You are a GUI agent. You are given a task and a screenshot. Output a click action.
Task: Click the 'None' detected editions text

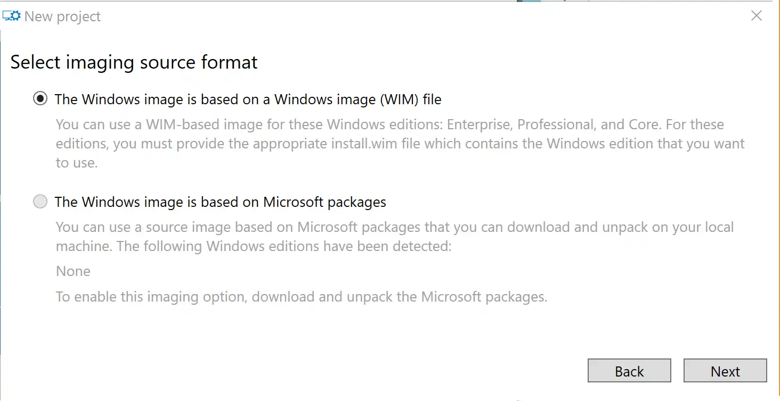73,271
